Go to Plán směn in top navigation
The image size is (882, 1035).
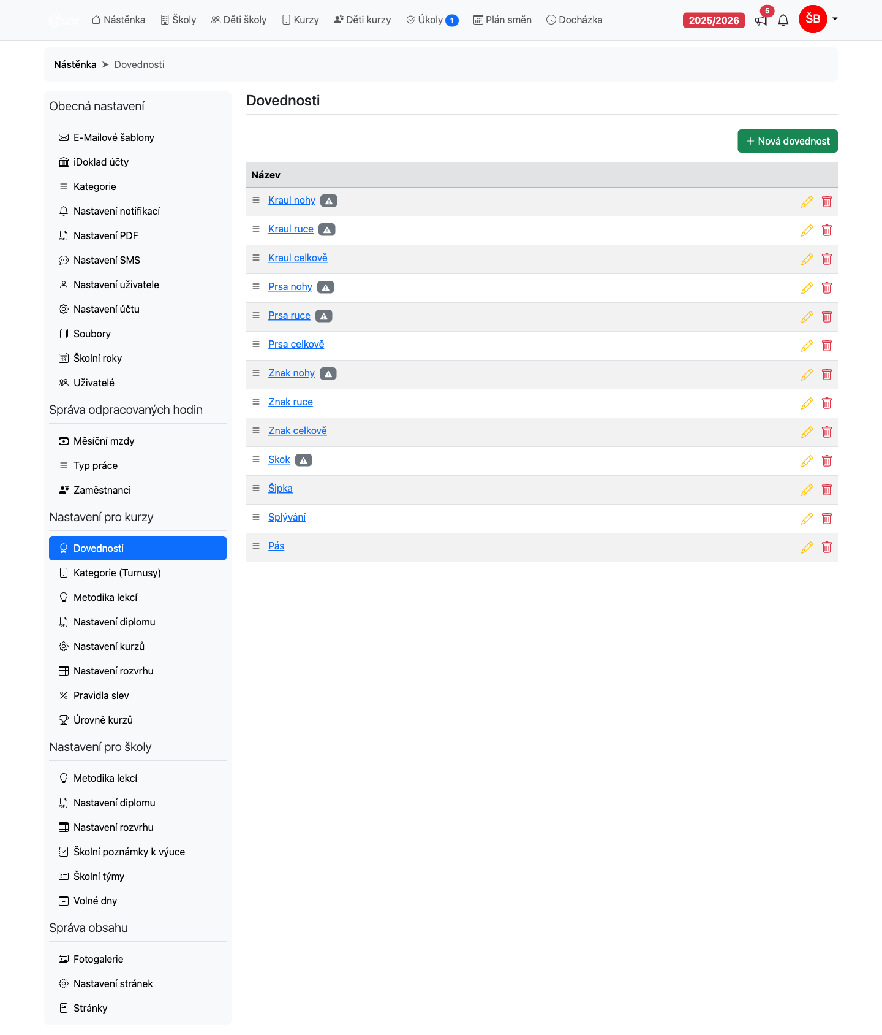502,20
